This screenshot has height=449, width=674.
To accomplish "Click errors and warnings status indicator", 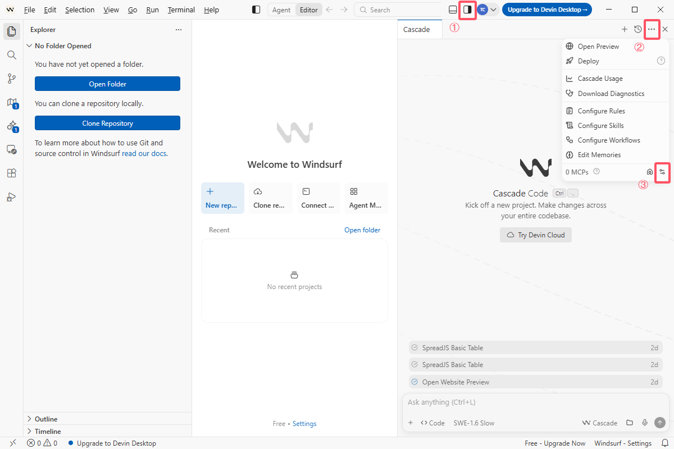I will click(x=42, y=443).
